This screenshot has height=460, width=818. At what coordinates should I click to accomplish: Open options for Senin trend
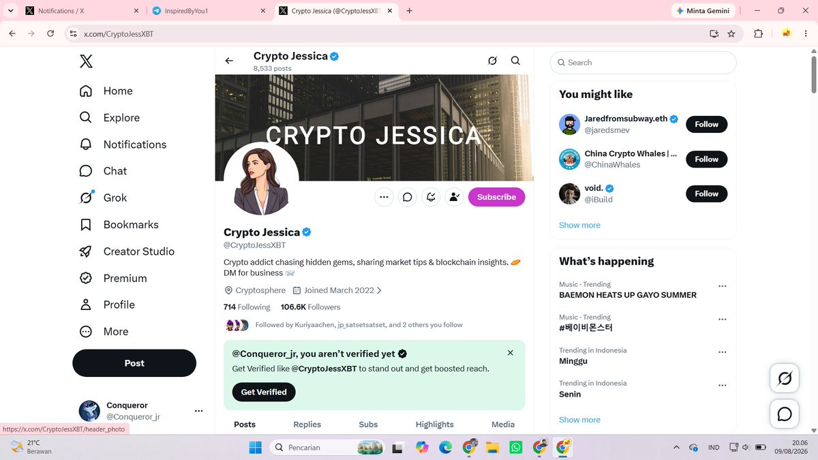723,386
